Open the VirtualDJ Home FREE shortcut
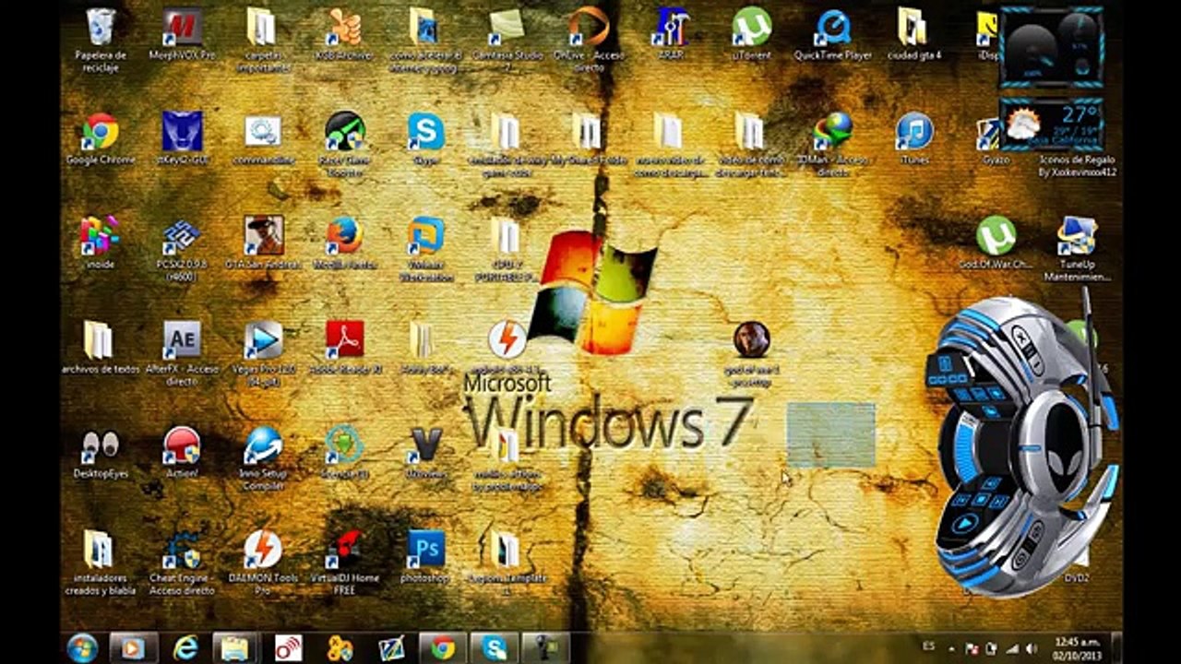Viewport: 1181px width, 664px height. tap(344, 550)
